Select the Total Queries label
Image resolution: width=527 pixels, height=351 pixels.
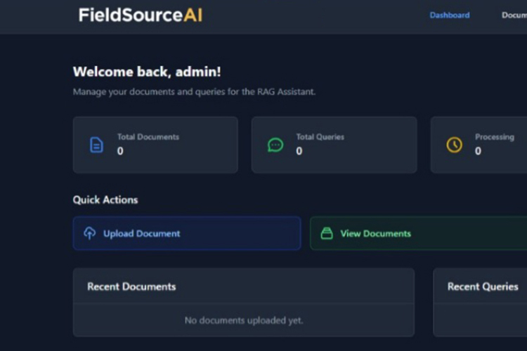click(x=320, y=137)
